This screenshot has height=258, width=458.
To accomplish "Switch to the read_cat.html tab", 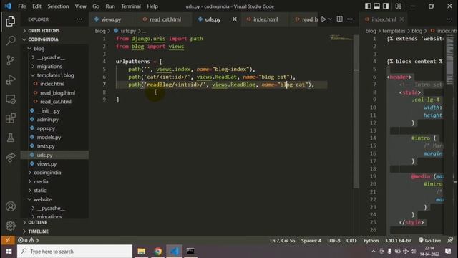I will coord(165,19).
